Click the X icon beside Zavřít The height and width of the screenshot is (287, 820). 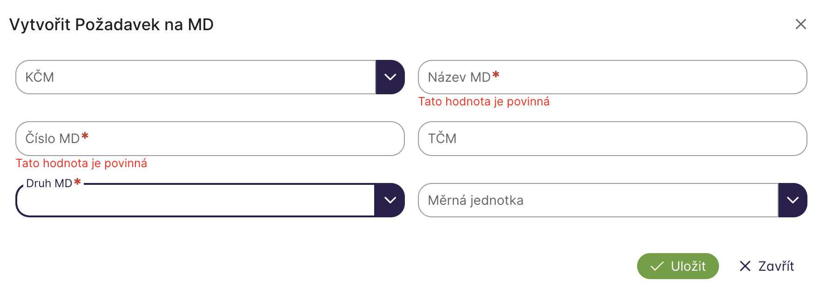tap(745, 266)
